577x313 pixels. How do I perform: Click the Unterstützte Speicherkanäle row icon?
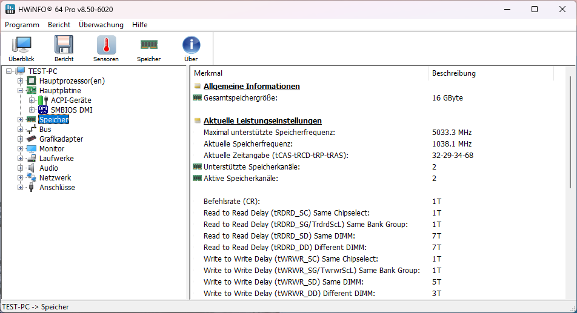coord(197,166)
